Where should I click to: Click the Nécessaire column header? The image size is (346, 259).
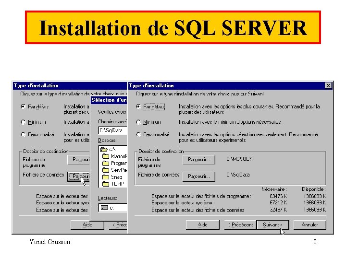click(x=274, y=189)
